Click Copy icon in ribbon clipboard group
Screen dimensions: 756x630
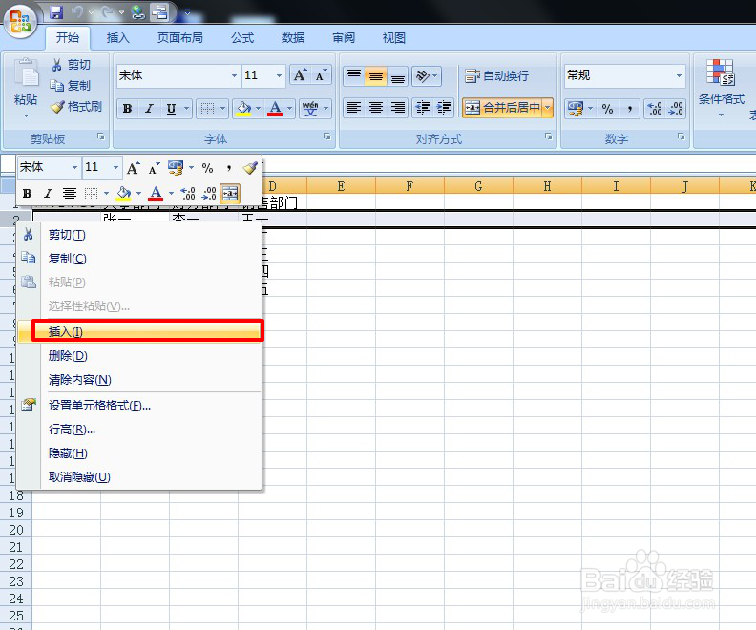(x=57, y=86)
